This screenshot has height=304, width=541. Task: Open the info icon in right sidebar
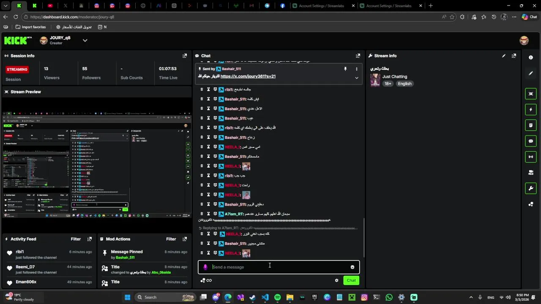point(531,57)
